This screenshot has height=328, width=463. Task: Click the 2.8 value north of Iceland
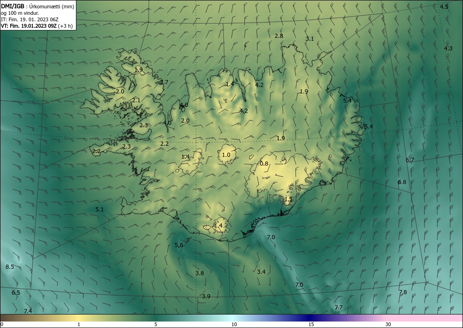pos(279,36)
